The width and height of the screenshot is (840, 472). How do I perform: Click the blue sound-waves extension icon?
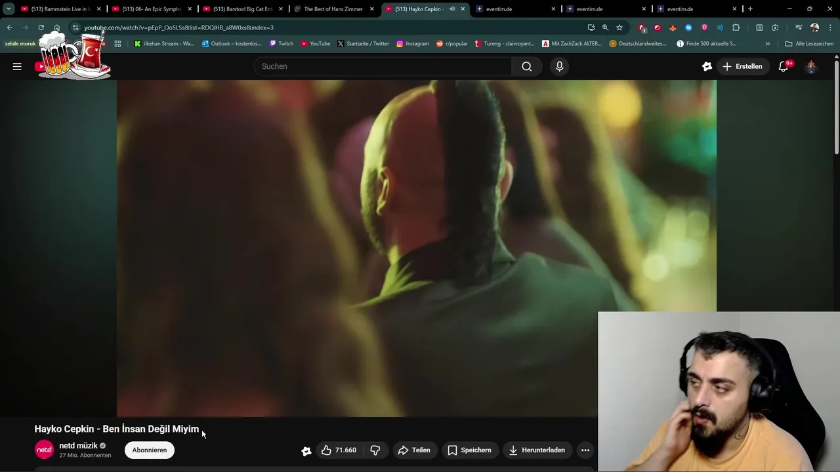pos(720,28)
